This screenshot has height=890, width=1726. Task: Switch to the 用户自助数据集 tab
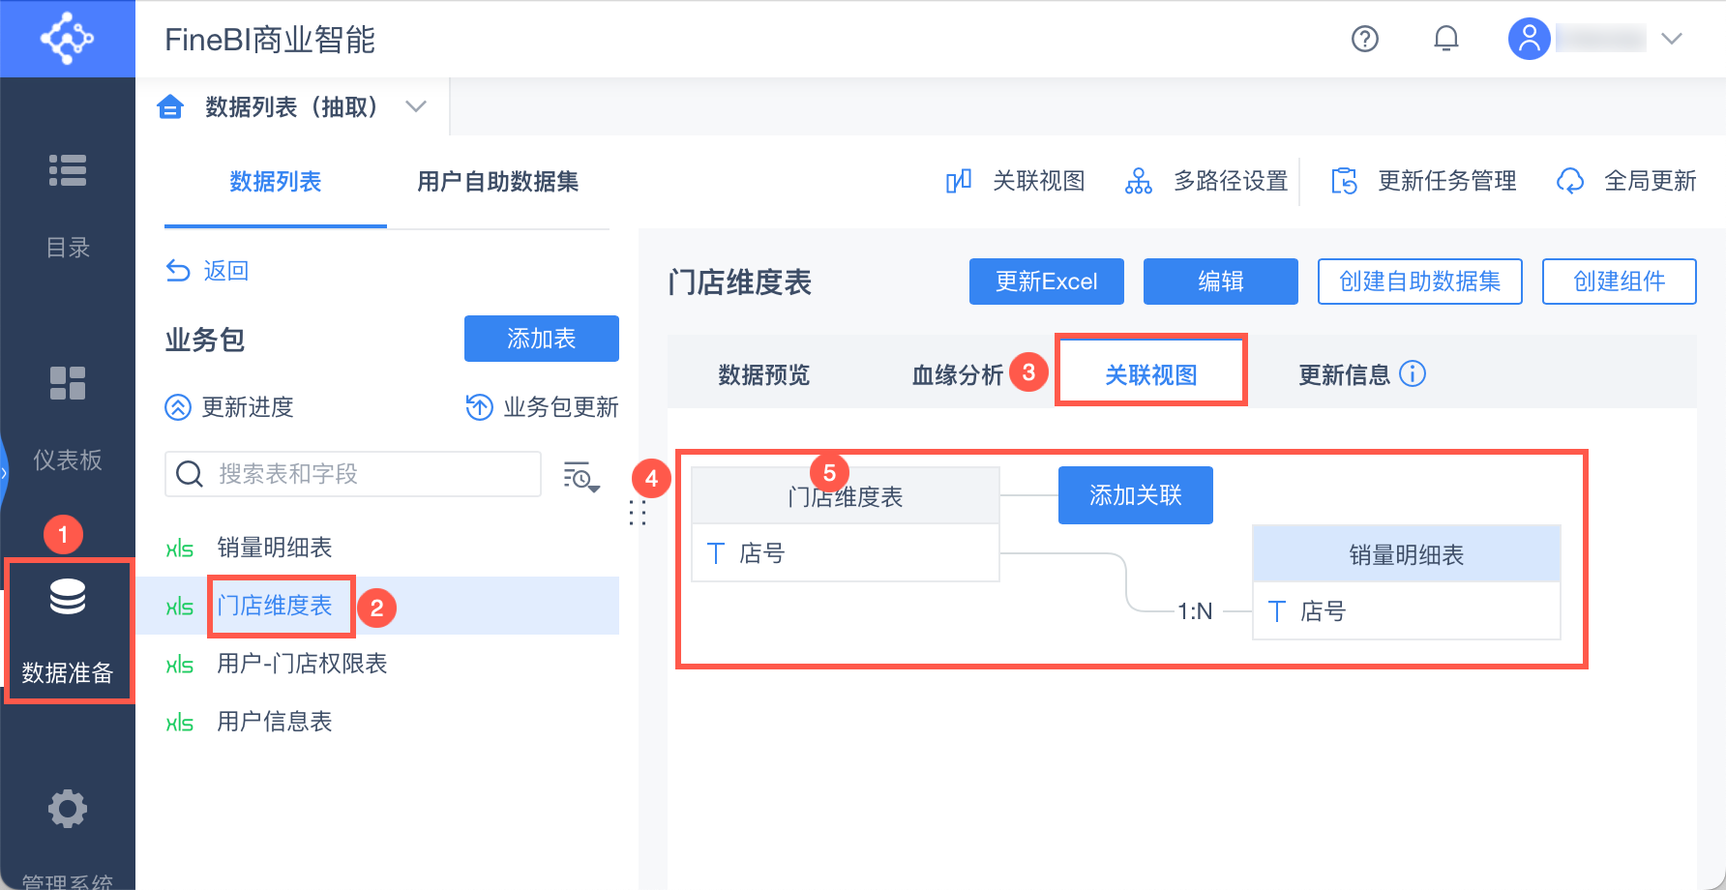point(498,182)
